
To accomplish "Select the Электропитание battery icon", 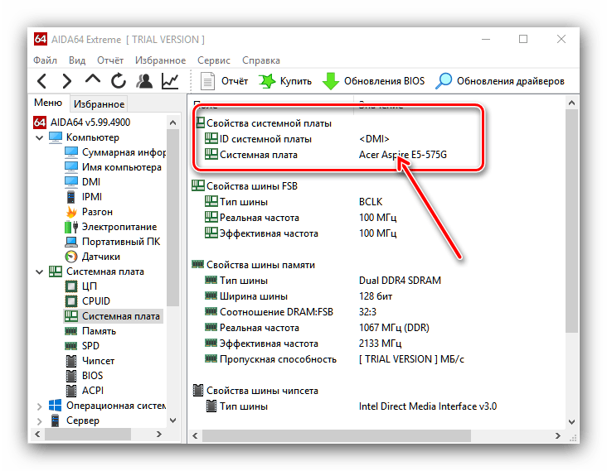I will pyautogui.click(x=71, y=227).
